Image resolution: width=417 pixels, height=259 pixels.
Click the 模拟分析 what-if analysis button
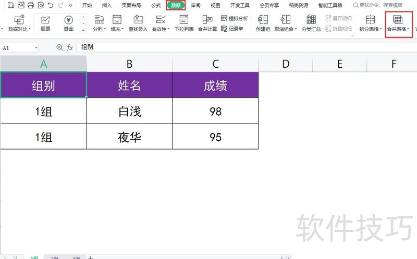(235, 18)
